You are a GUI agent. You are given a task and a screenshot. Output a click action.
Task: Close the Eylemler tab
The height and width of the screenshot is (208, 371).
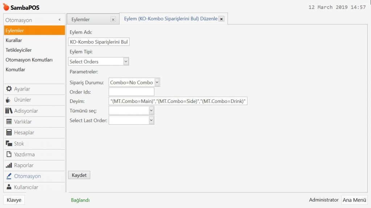click(113, 19)
